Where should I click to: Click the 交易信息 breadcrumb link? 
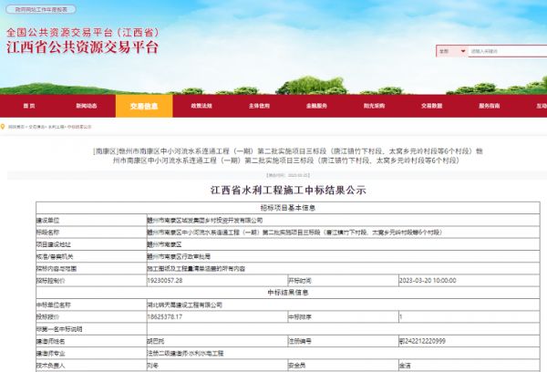coord(39,128)
